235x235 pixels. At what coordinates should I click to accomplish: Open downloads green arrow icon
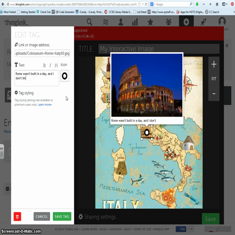coord(197,4)
